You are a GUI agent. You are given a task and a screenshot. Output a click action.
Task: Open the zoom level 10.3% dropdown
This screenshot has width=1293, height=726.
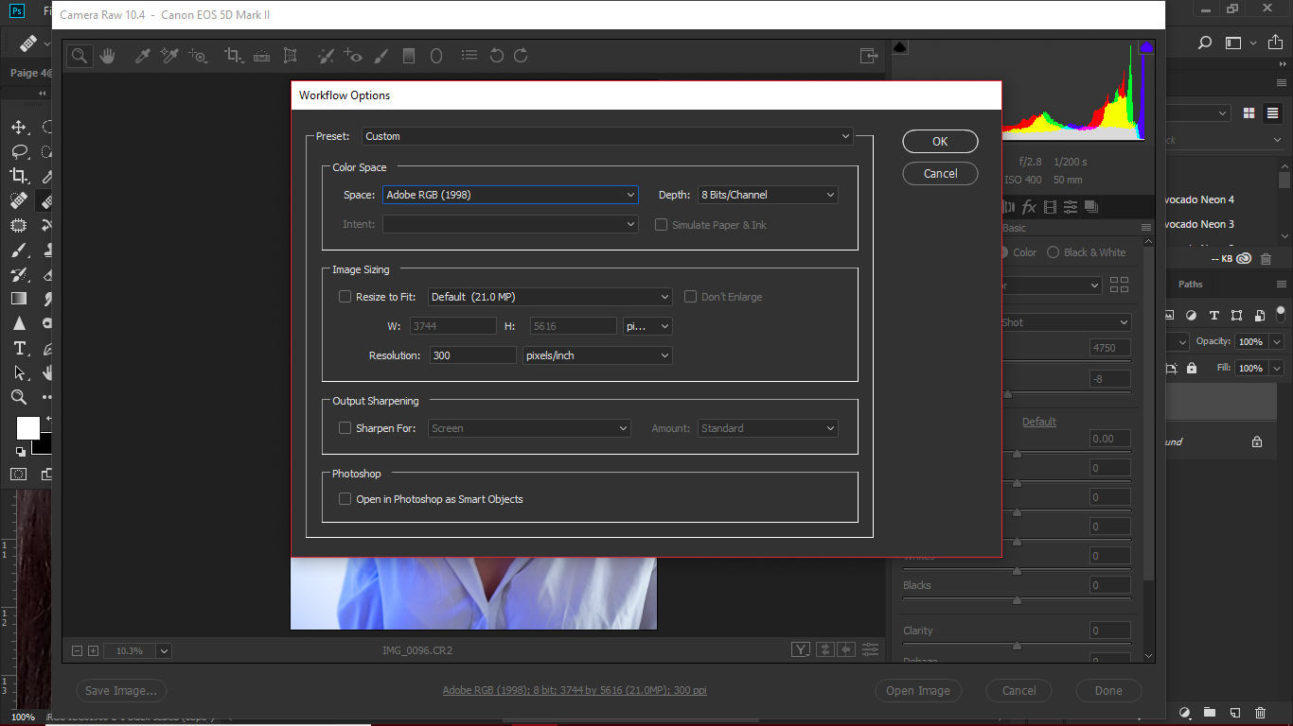point(165,650)
